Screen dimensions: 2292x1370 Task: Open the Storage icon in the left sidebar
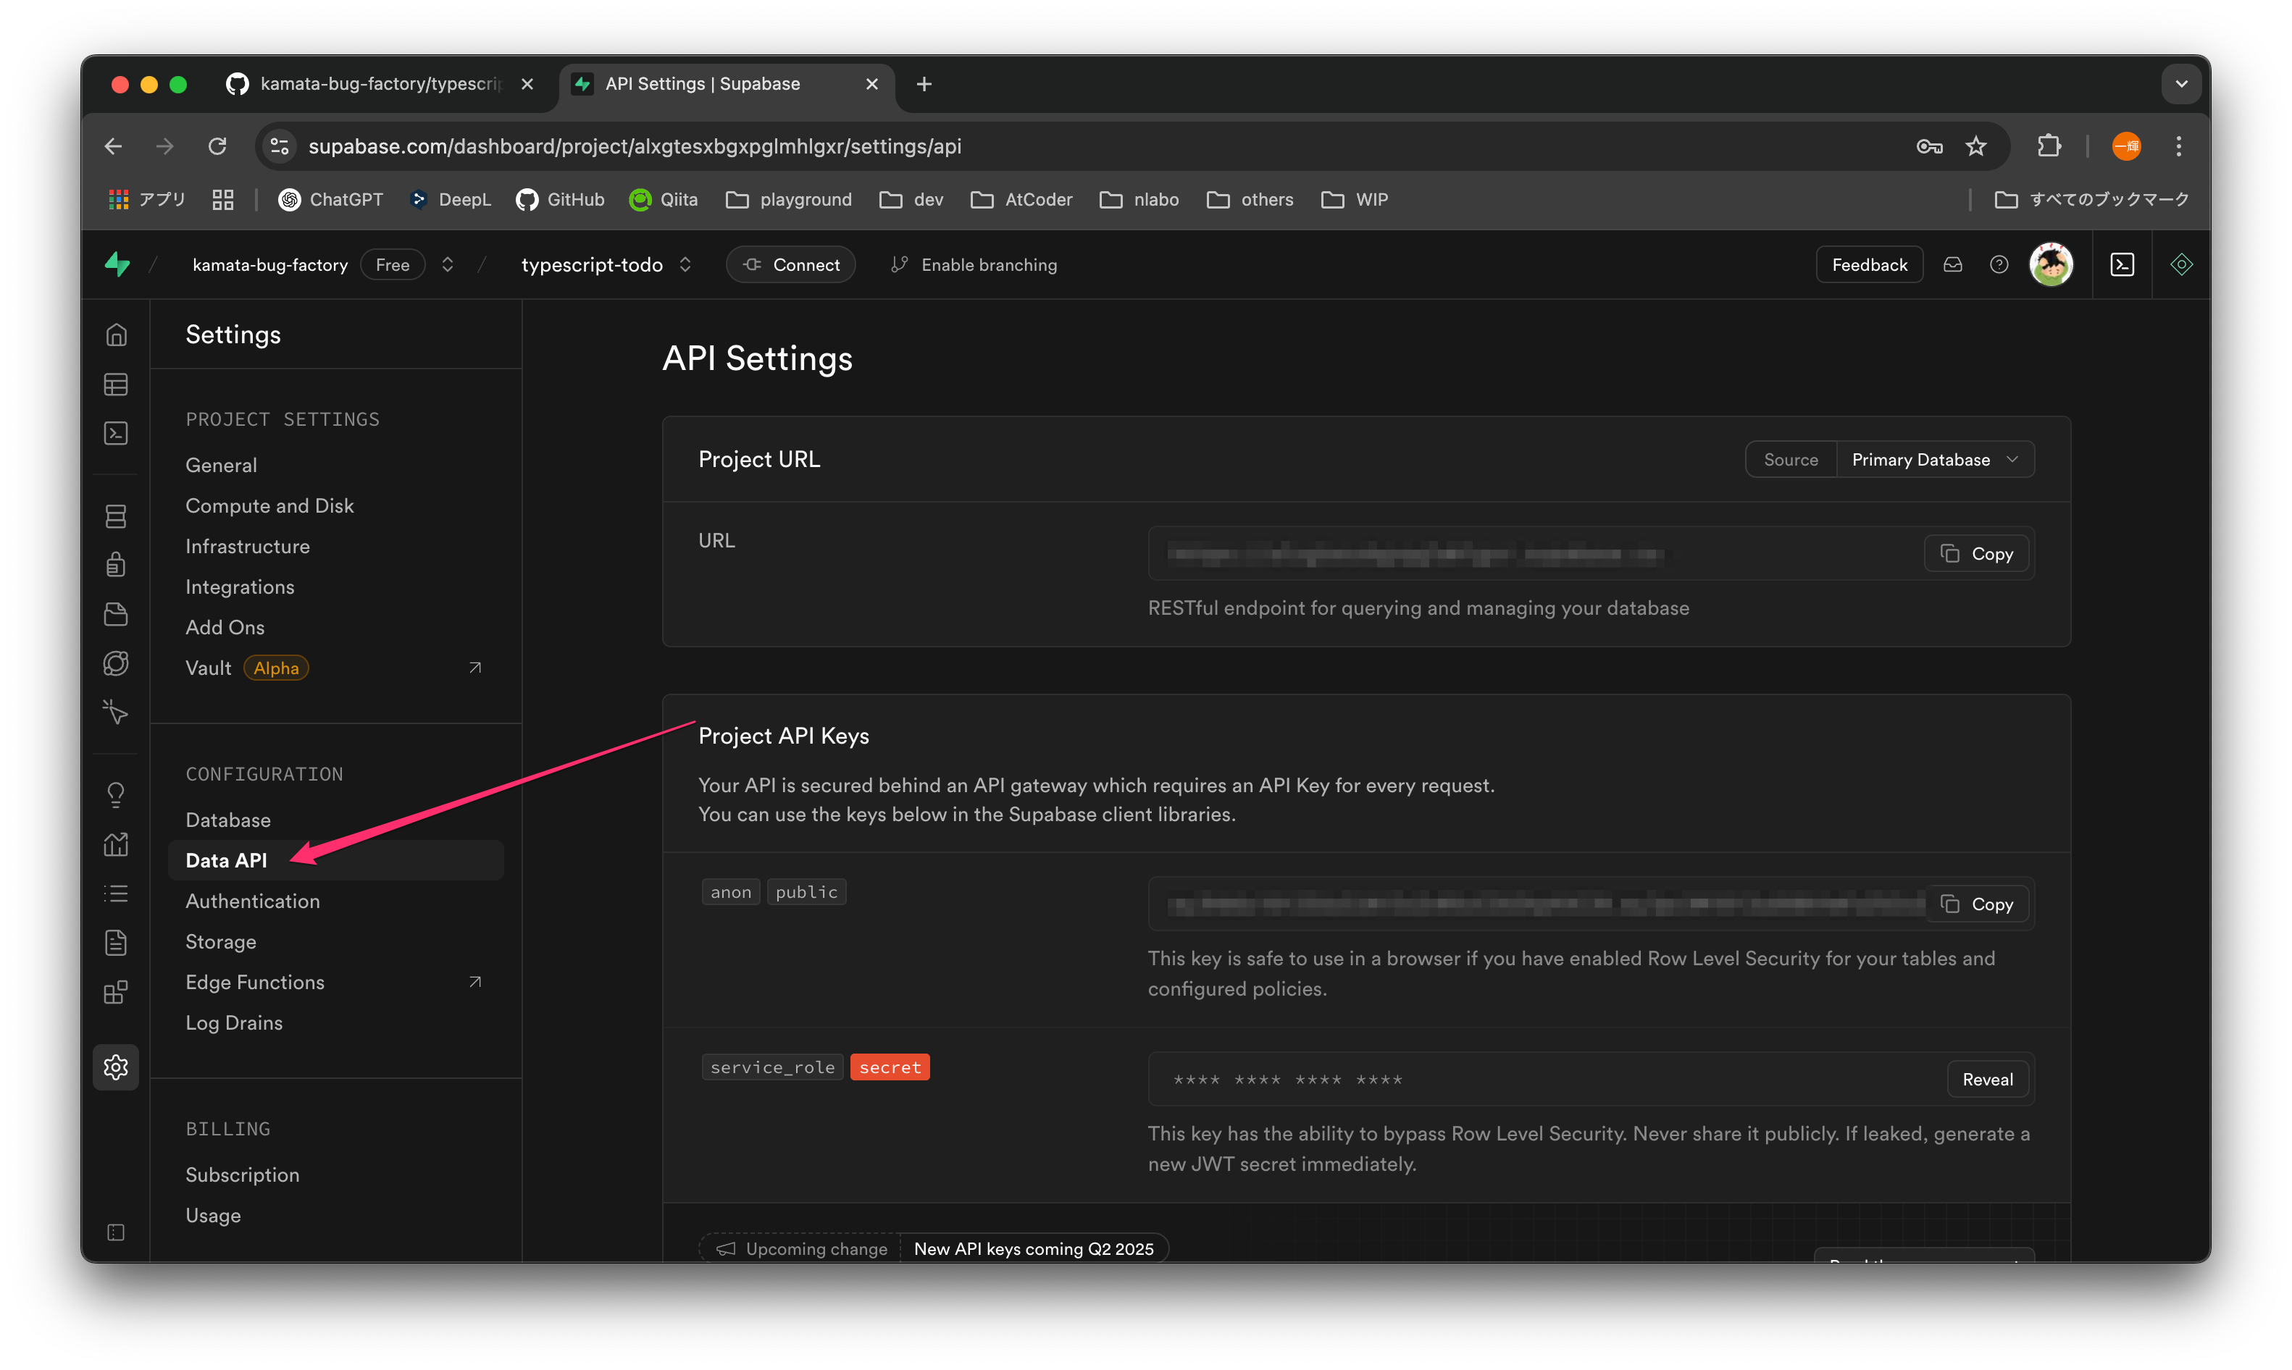117,614
